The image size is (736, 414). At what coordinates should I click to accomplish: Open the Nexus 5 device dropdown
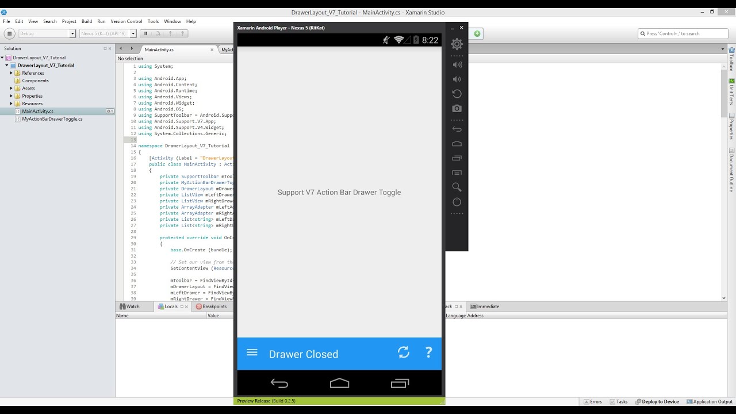(x=108, y=33)
